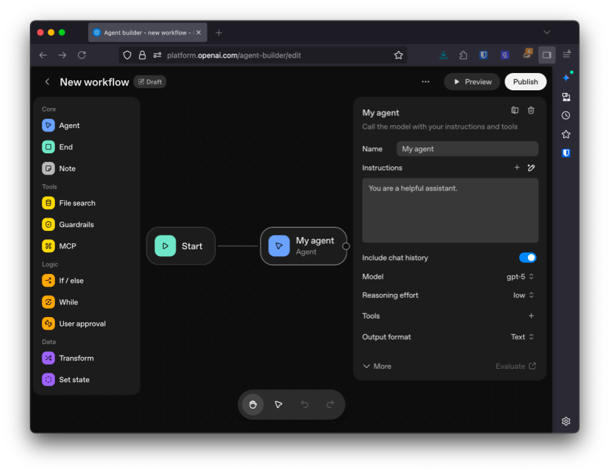Switch to the selection arrow tool
This screenshot has height=473, width=610.
[x=278, y=405]
